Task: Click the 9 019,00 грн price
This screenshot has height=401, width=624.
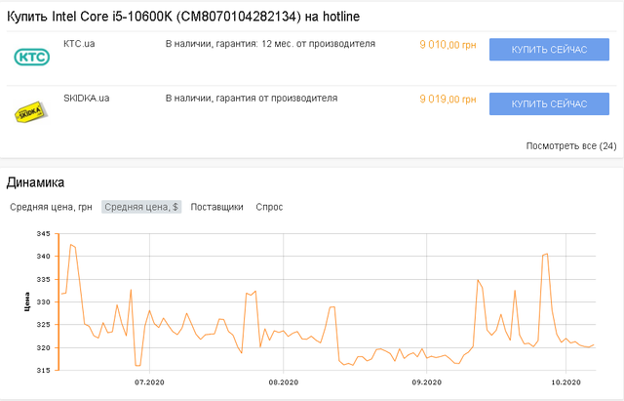Action: click(448, 100)
